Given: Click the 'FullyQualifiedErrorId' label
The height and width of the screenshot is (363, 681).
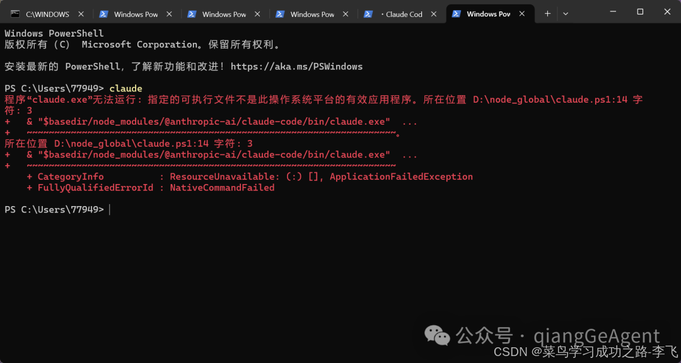Looking at the screenshot, I should click(x=95, y=188).
